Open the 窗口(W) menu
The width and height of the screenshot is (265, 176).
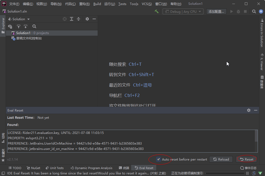coord(161,4)
